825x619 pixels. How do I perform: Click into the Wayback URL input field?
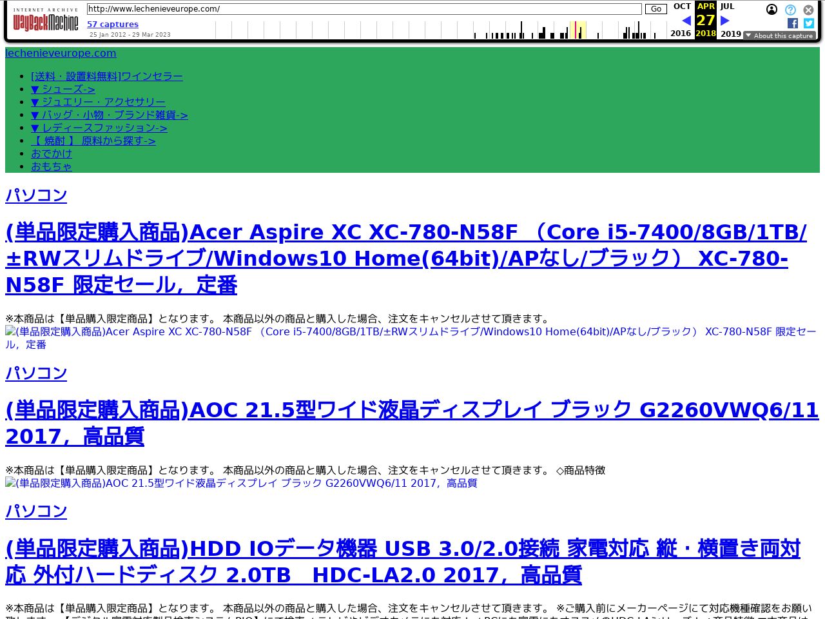click(x=364, y=9)
